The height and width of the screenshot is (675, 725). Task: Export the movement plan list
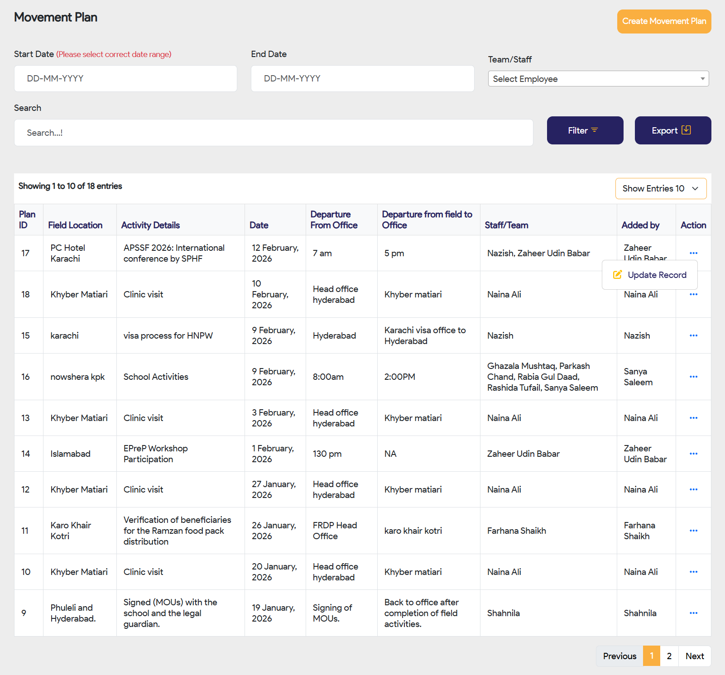[x=672, y=130]
